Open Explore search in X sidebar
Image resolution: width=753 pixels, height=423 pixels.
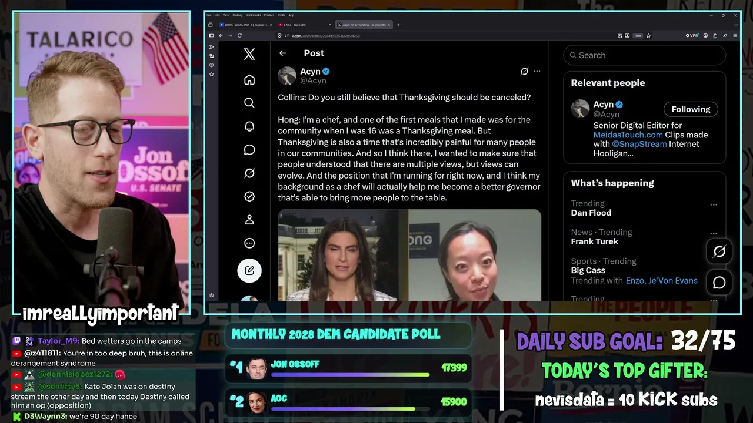[x=249, y=103]
